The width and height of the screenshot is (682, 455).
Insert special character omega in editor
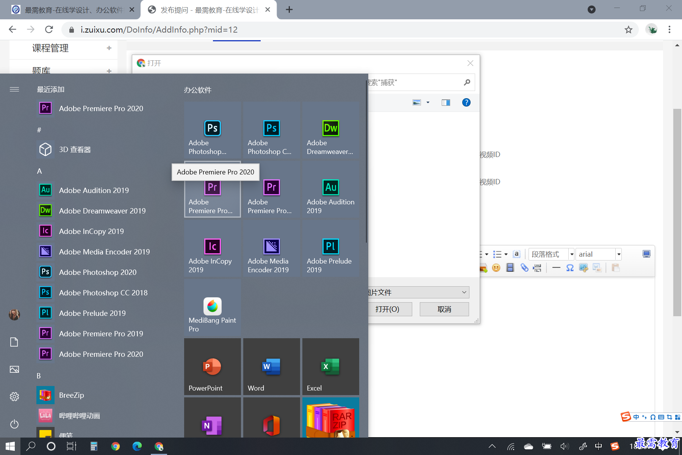(x=569, y=268)
